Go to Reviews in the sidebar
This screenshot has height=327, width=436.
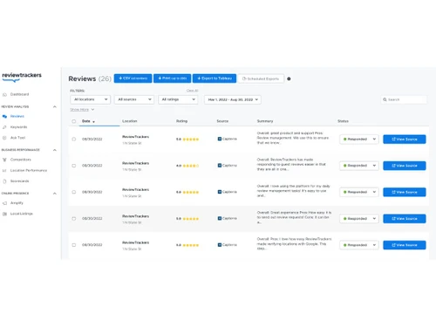pyautogui.click(x=17, y=116)
